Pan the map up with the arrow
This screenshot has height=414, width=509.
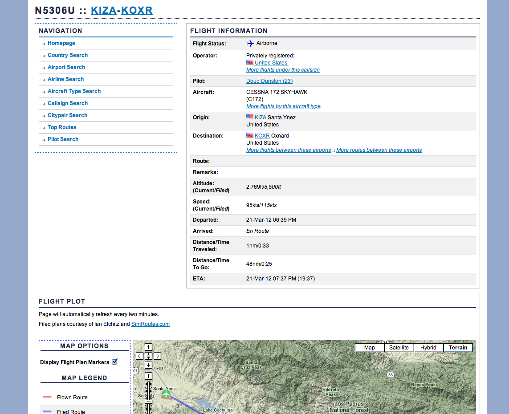[x=148, y=347]
